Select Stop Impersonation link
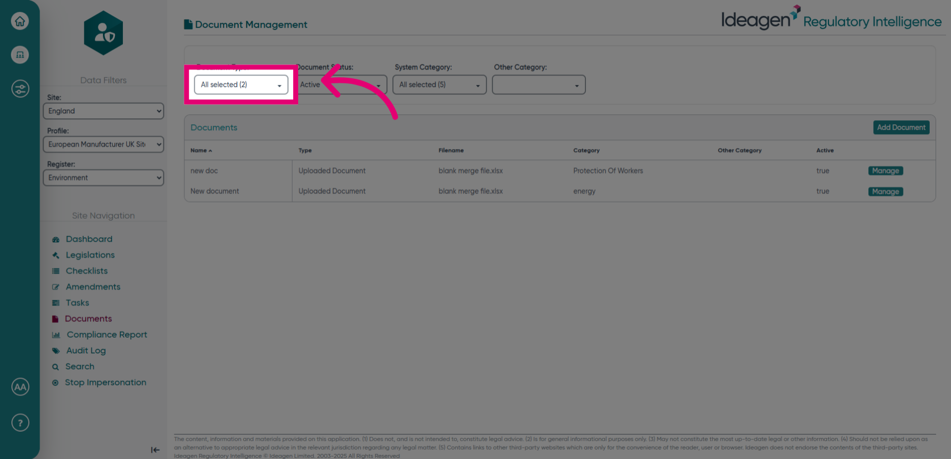 tap(106, 382)
